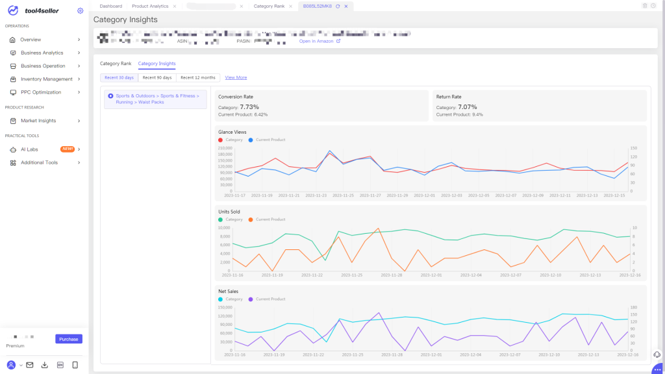
Task: Toggle Category series in Units Sold legend
Action: (x=231, y=219)
